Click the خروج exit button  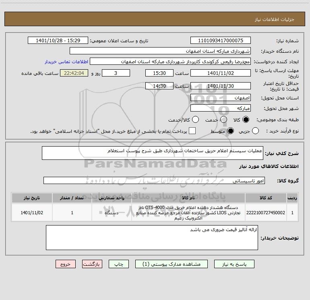pos(66,264)
